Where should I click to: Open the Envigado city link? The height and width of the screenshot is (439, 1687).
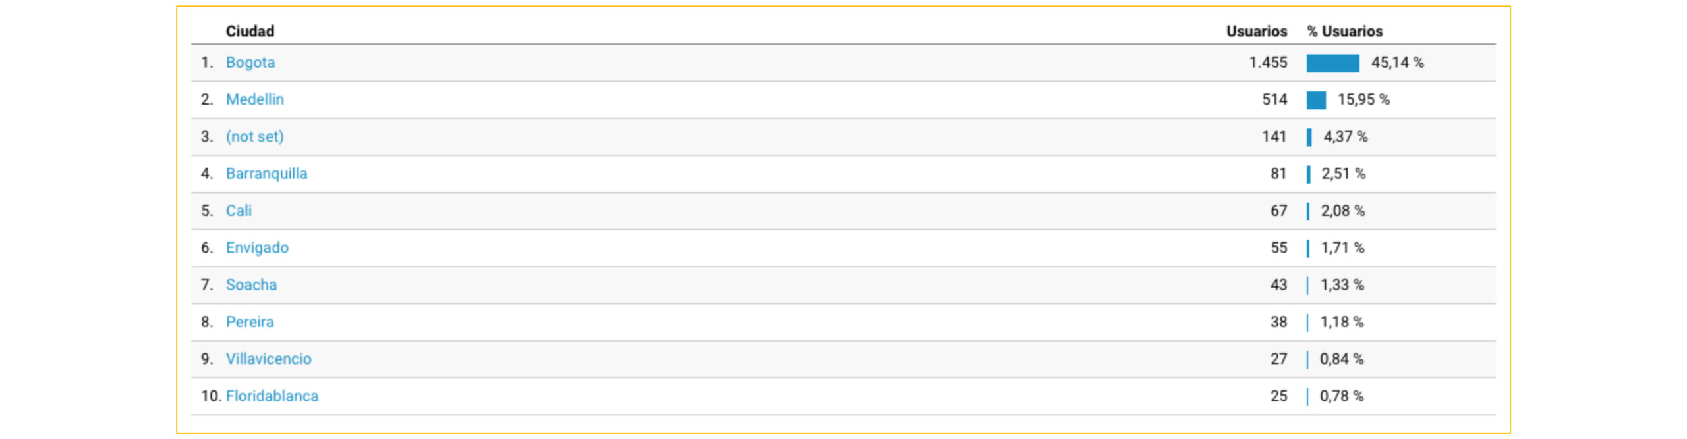[257, 247]
